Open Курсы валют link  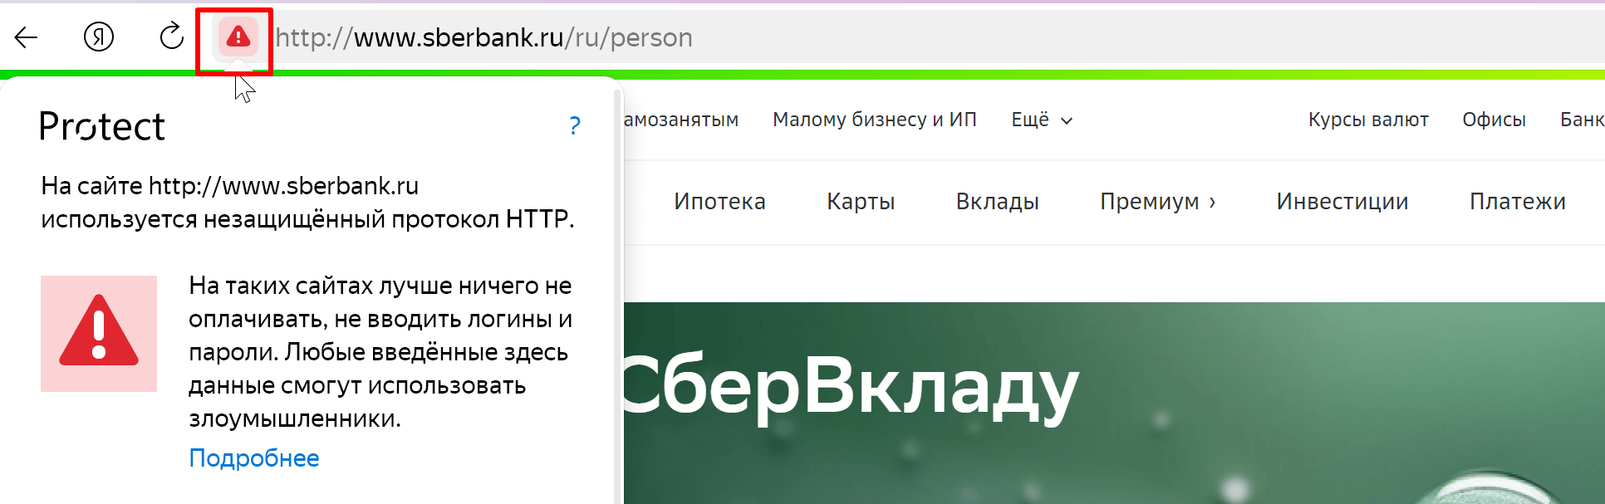[1368, 120]
